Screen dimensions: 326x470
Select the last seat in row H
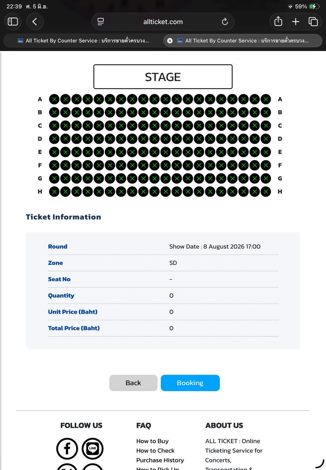pyautogui.click(x=266, y=192)
